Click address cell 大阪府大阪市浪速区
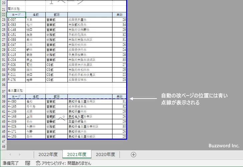Viewport: 243px width, 167px height. (90, 60)
